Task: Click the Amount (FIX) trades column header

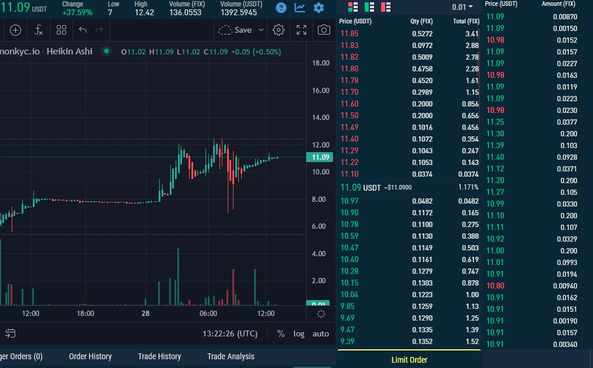Action: (558, 4)
